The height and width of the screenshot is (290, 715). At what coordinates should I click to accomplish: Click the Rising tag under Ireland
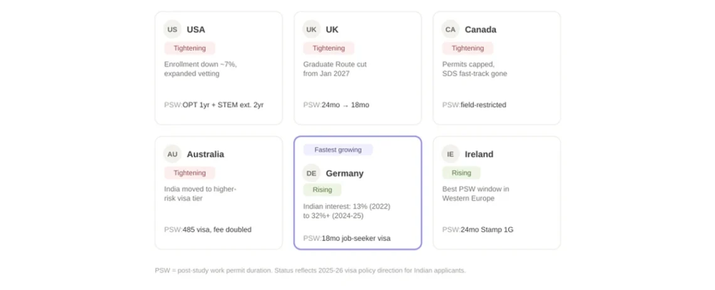point(462,173)
